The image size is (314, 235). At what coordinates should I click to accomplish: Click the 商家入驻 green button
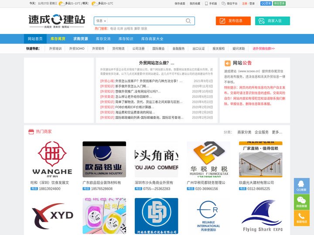pos(272,21)
